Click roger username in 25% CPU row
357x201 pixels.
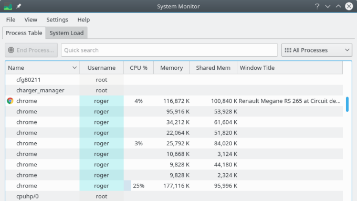(x=101, y=186)
